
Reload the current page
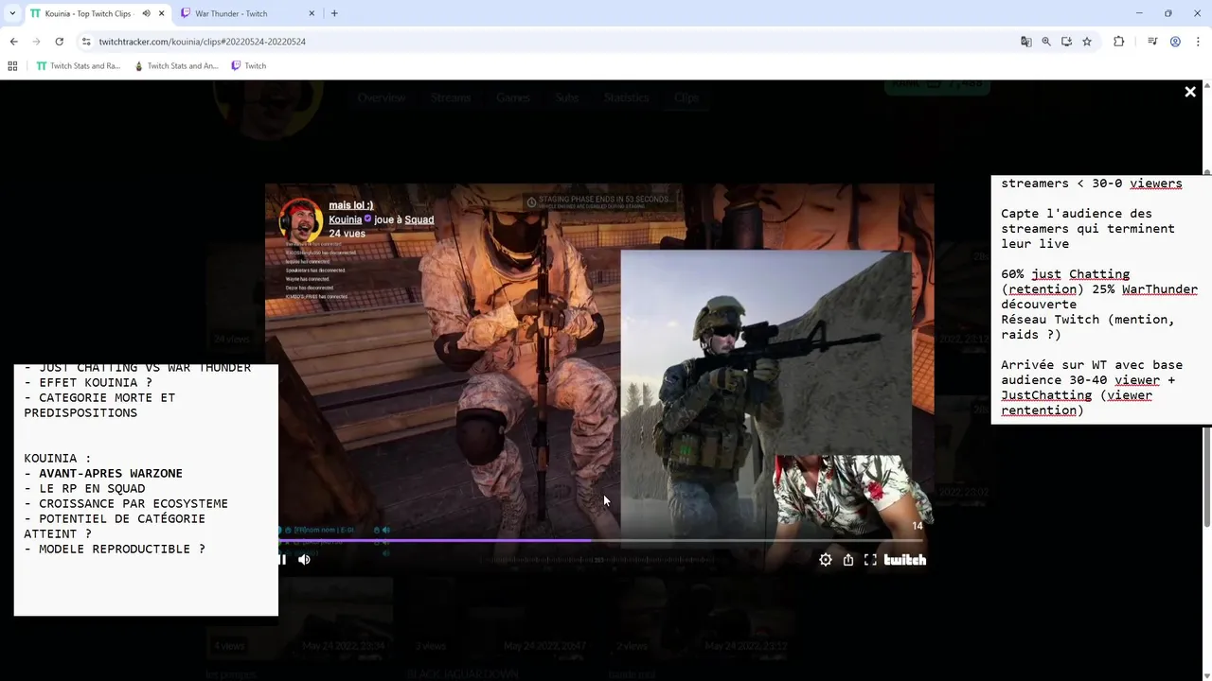pos(59,42)
